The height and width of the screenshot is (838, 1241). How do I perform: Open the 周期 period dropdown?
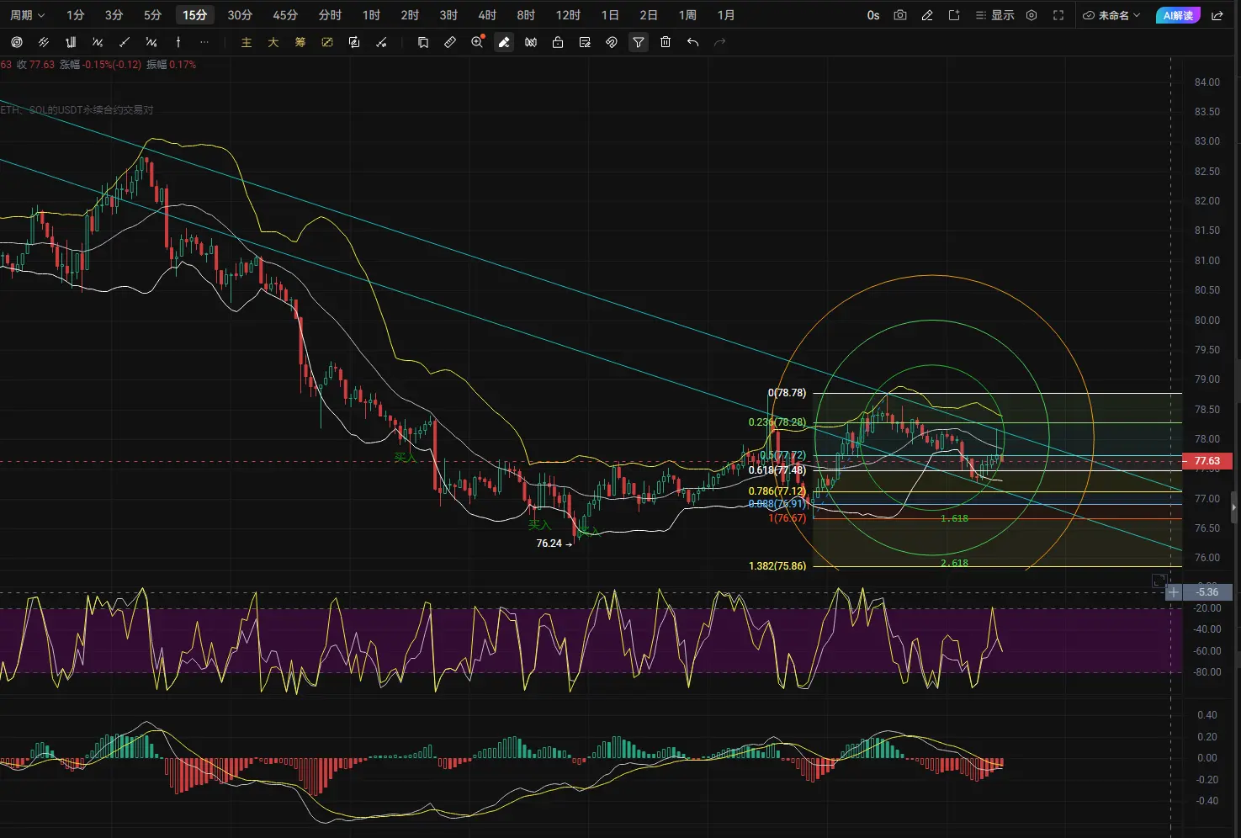[x=27, y=15]
